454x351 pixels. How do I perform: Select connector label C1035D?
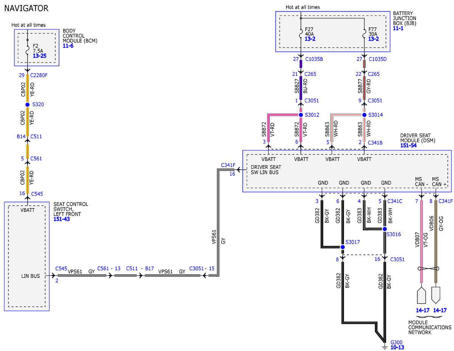coord(377,59)
